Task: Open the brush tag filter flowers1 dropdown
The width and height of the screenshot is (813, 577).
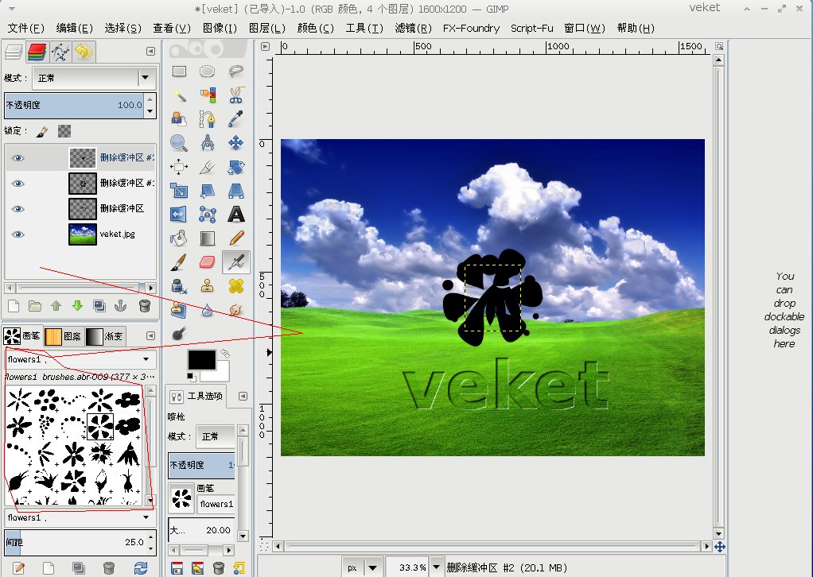Action: [80, 359]
